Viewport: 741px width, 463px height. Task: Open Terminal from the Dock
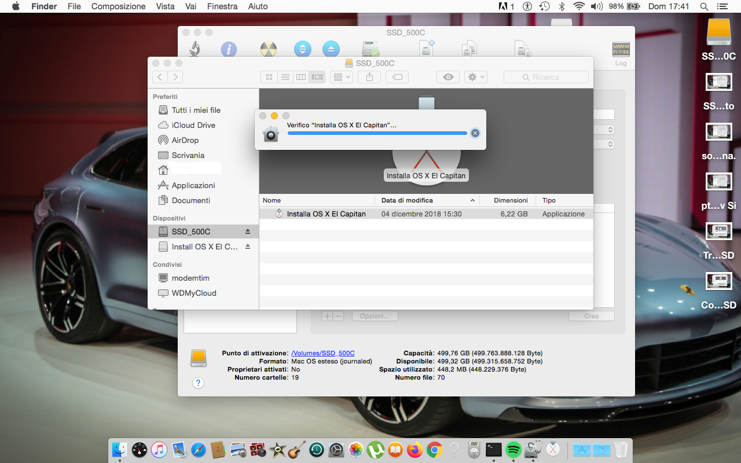(x=494, y=449)
